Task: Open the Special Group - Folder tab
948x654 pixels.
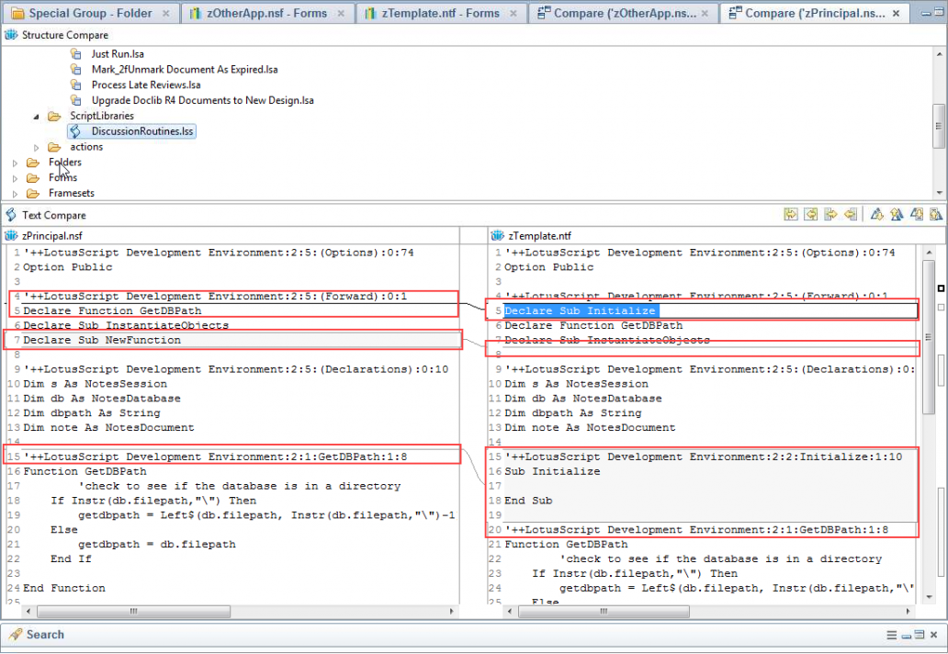Action: tap(89, 13)
